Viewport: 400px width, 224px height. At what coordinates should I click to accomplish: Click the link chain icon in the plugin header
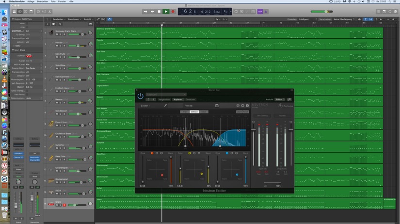[289, 99]
